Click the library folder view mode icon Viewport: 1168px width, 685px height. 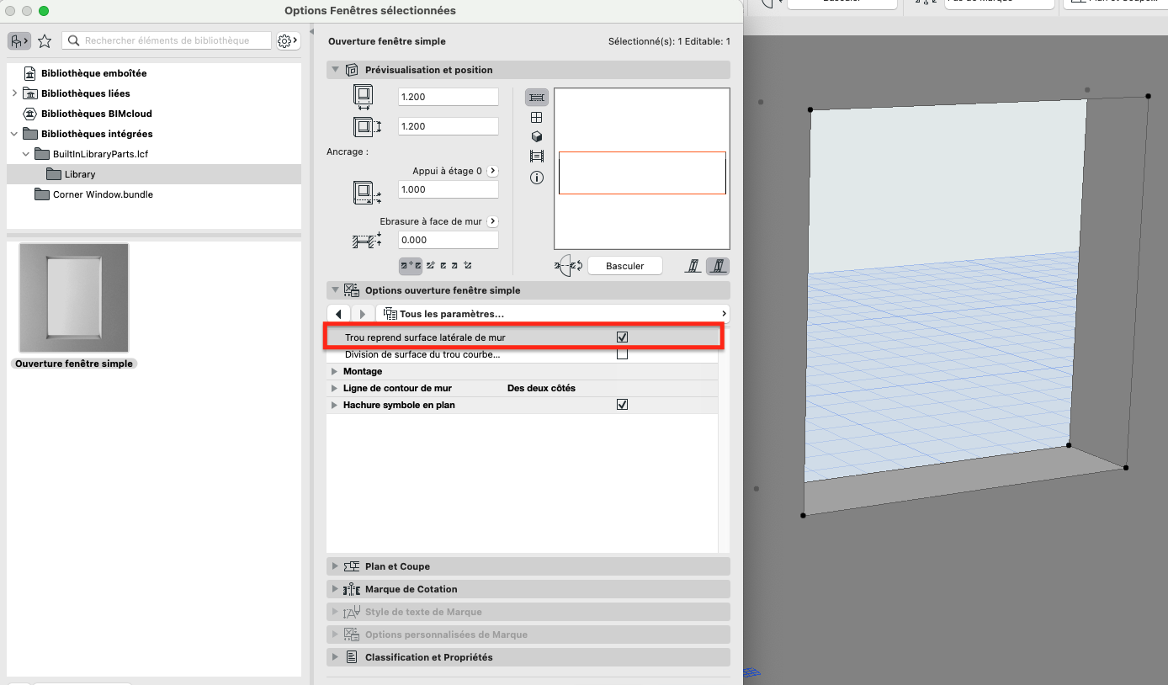click(x=19, y=40)
